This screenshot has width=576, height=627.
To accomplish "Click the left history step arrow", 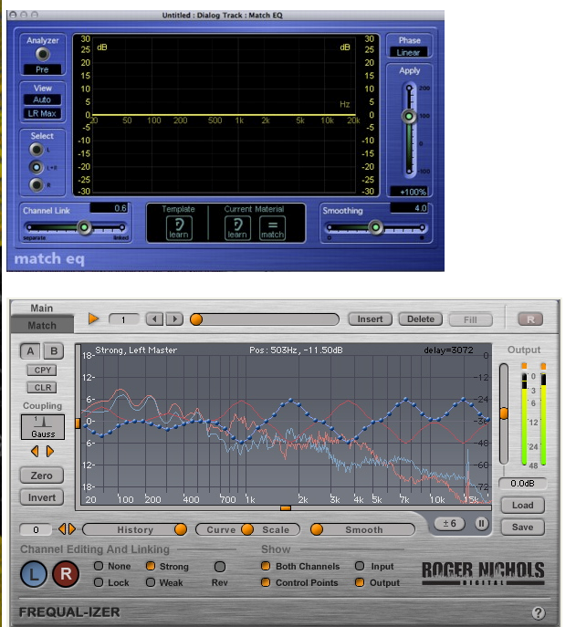I will (x=61, y=529).
